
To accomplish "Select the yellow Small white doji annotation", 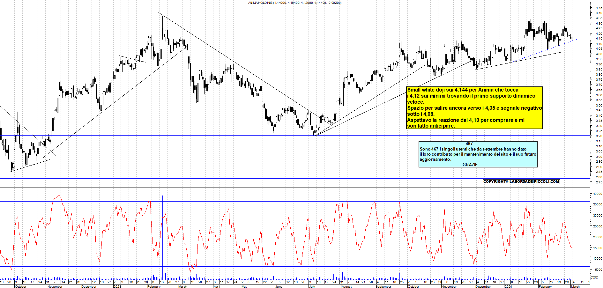I will 474,108.
